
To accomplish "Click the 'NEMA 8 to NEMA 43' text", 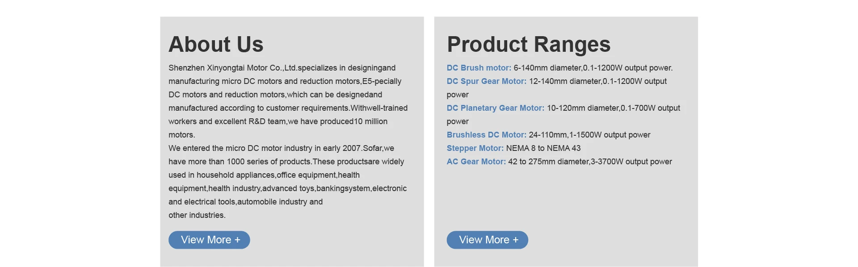I will [x=543, y=148].
